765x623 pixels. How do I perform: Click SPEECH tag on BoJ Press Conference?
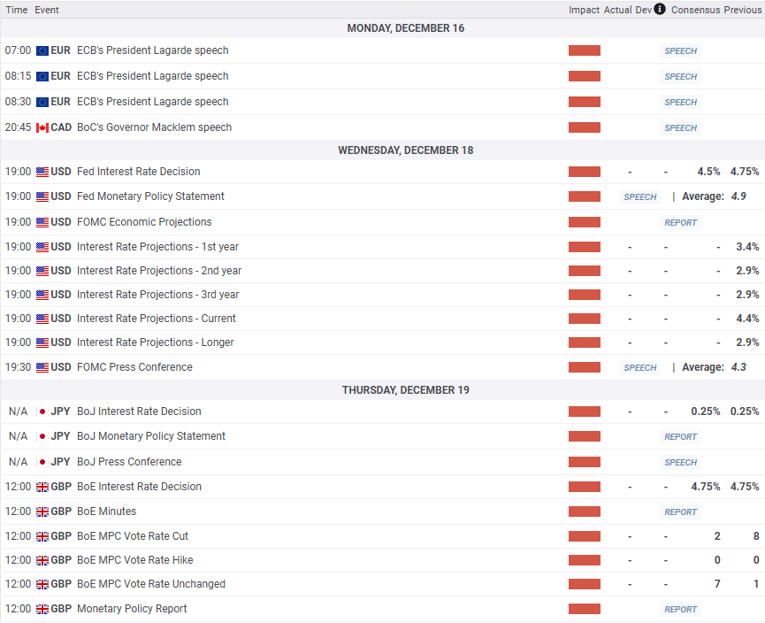pyautogui.click(x=681, y=462)
